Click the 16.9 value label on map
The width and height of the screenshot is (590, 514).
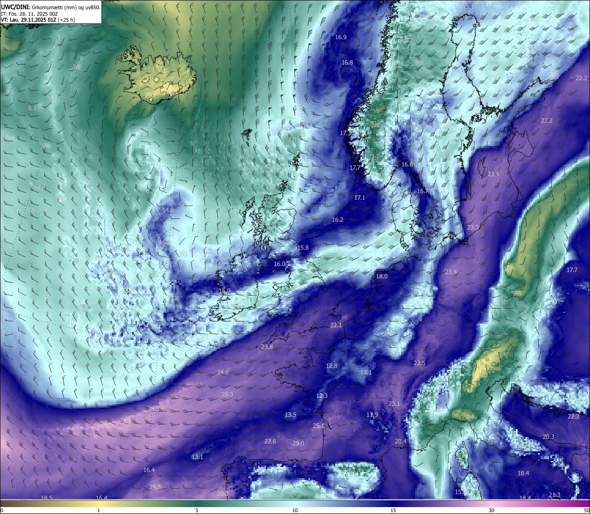pyautogui.click(x=341, y=37)
